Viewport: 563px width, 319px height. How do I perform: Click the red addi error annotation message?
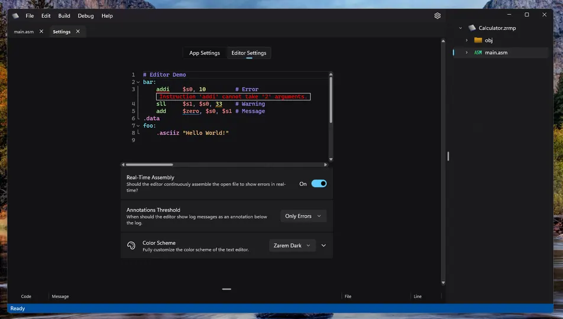pyautogui.click(x=234, y=96)
